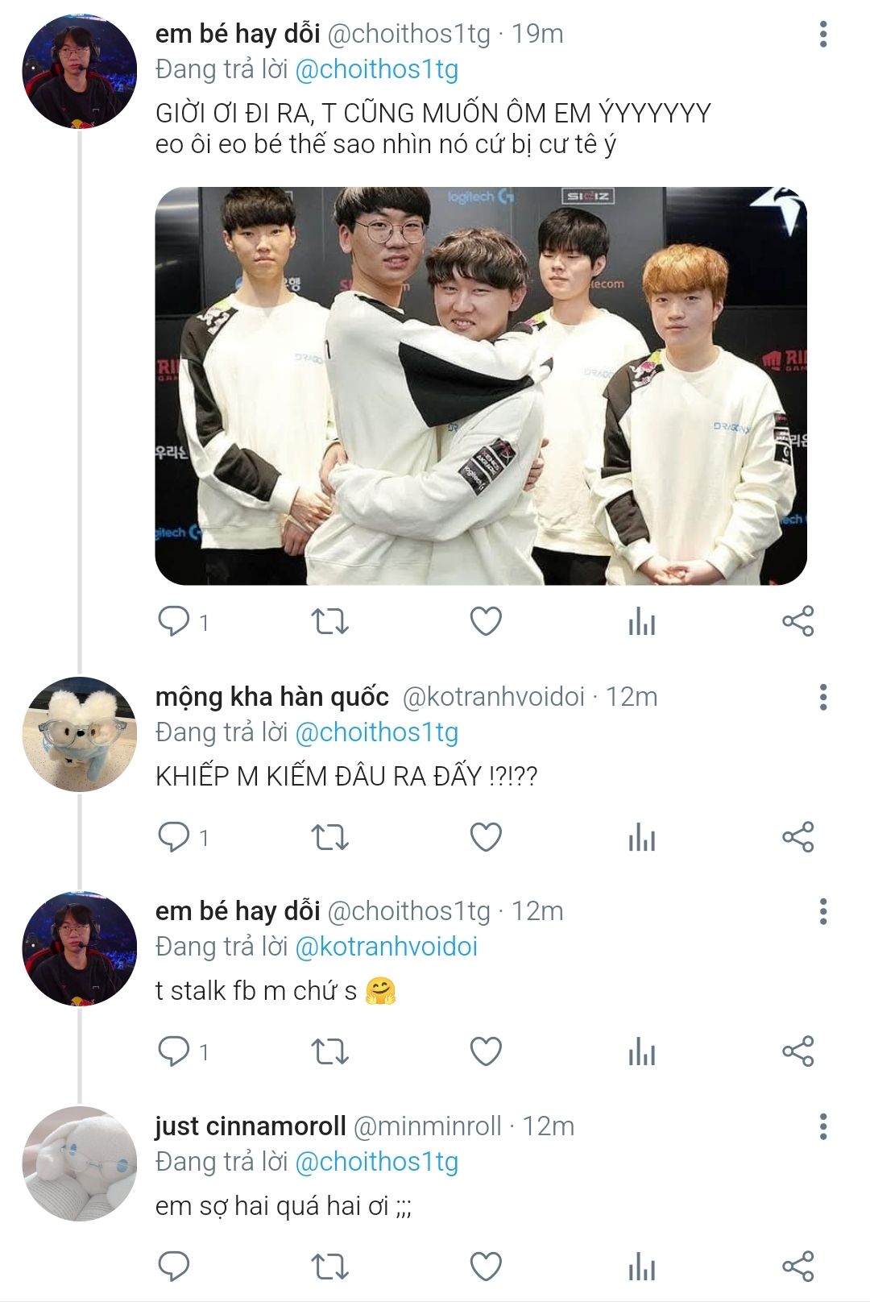Viewport: 870px width, 1302px height.
Task: Open the 'mộng kha hàn quốc' profile name
Action: tap(272, 696)
